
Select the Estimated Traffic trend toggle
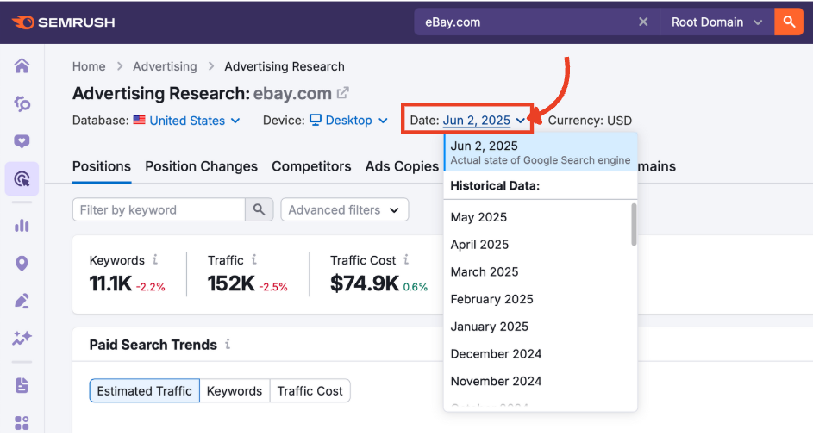pyautogui.click(x=144, y=391)
